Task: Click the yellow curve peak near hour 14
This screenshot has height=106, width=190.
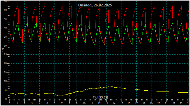Action: [111, 87]
